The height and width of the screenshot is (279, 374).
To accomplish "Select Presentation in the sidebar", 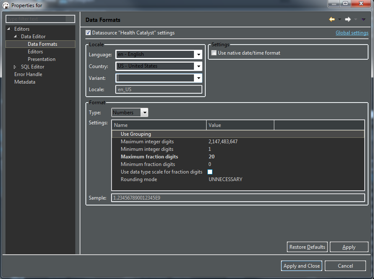I will pyautogui.click(x=42, y=59).
